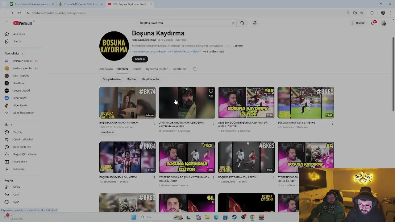The image size is (395, 222).
Task: Open ATABERK DOĞAN BOŞUNA KAYDIRMA 65 thumbnail
Action: 246,103
